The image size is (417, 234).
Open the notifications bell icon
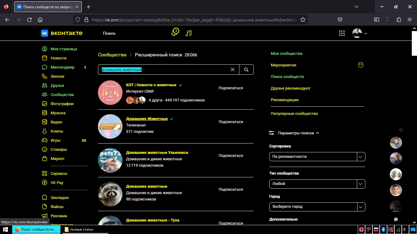[x=174, y=33]
